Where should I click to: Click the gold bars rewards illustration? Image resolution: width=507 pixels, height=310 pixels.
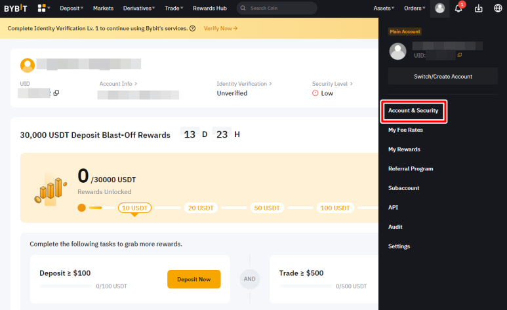51,191
